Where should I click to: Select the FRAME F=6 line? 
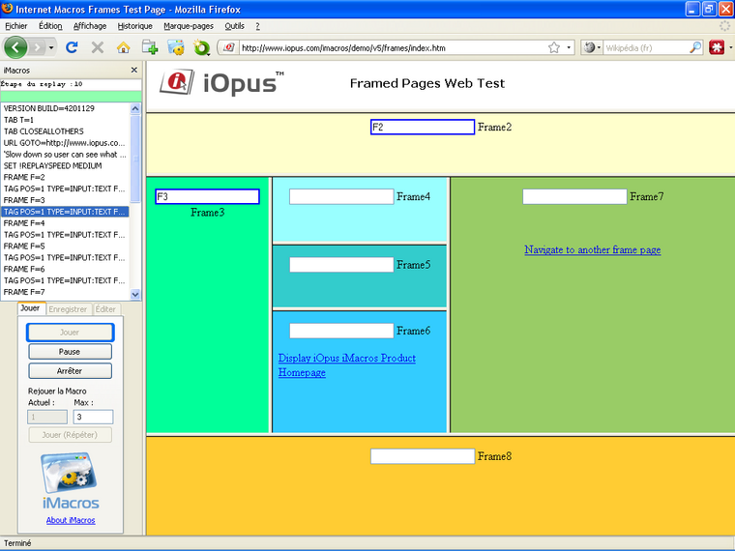[x=65, y=269]
